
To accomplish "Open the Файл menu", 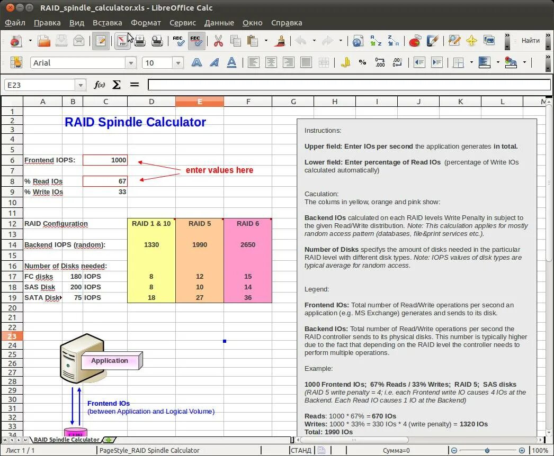I will (x=15, y=23).
